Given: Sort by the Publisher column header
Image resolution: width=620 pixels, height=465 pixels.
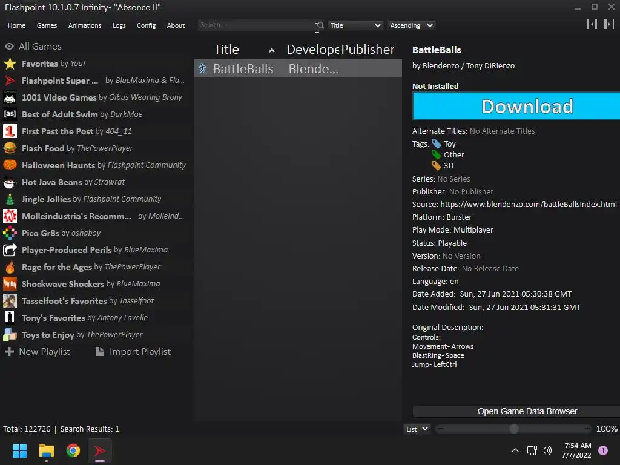Looking at the screenshot, I should point(368,50).
